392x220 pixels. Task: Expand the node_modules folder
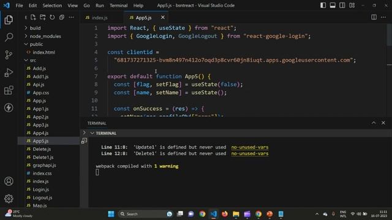pos(26,36)
